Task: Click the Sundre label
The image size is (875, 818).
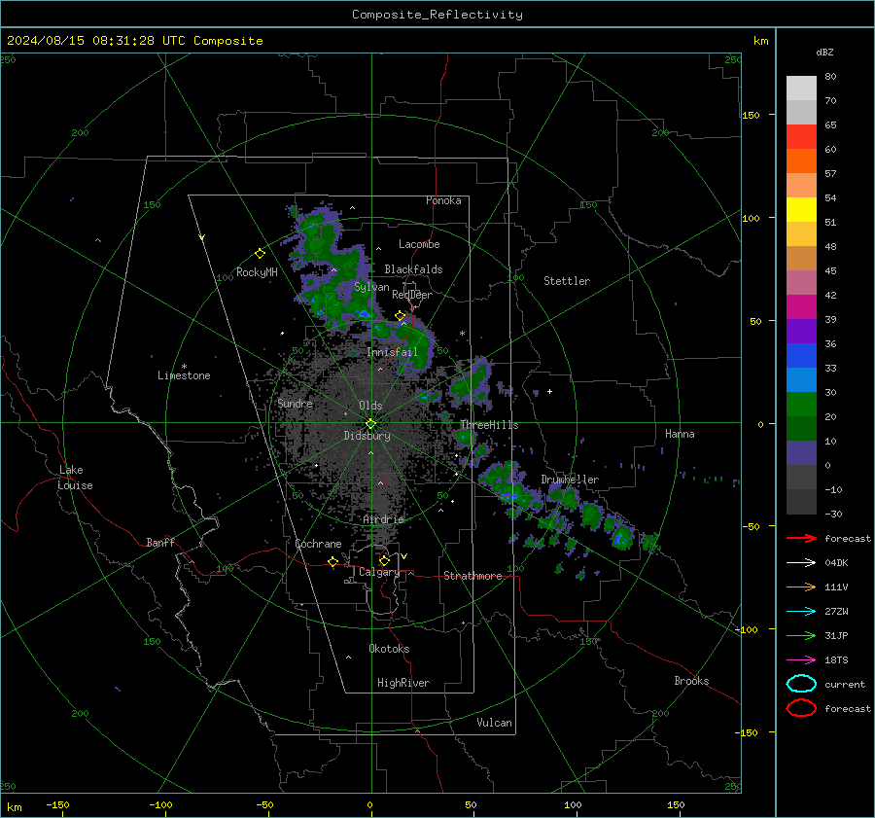Action: coord(295,404)
